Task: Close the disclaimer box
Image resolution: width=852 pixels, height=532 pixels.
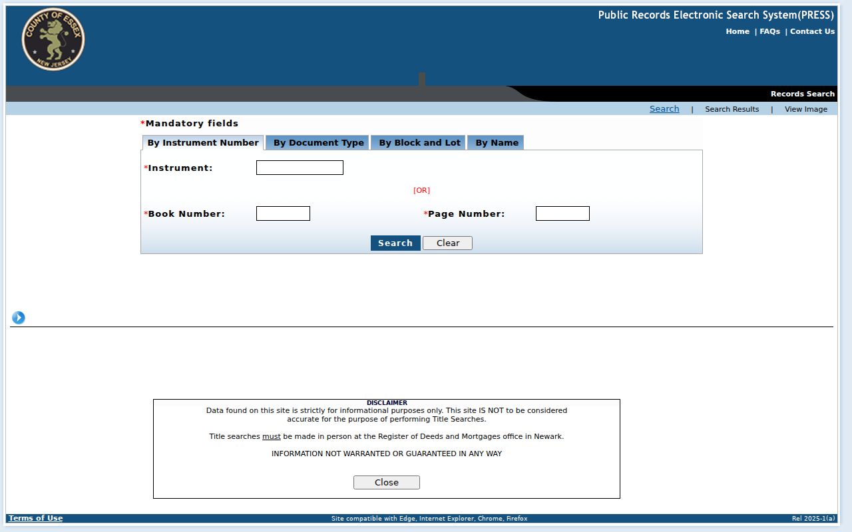Action: [387, 483]
